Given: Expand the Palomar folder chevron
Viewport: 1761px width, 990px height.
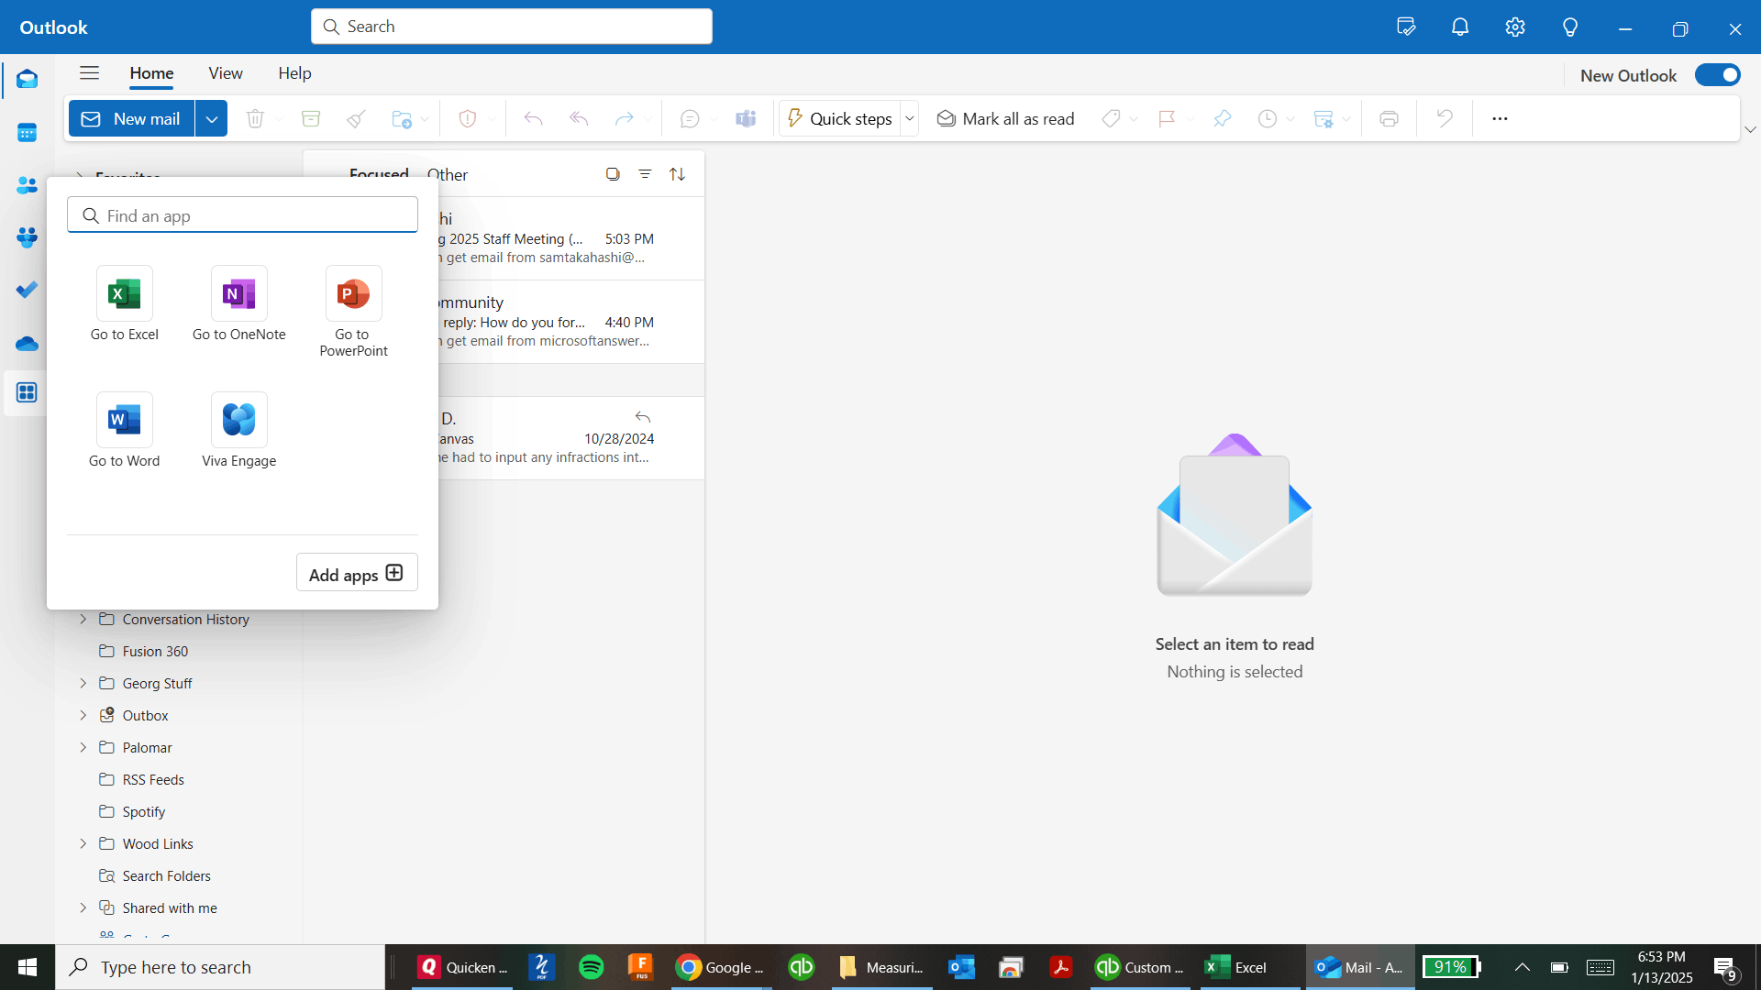Looking at the screenshot, I should point(83,748).
